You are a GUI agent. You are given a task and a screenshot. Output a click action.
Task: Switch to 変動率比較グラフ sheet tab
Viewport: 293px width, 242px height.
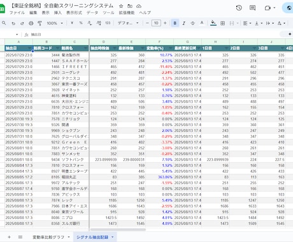[48, 237]
